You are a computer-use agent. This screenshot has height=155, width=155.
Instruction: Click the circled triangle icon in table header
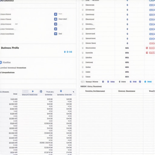coord(41,91)
